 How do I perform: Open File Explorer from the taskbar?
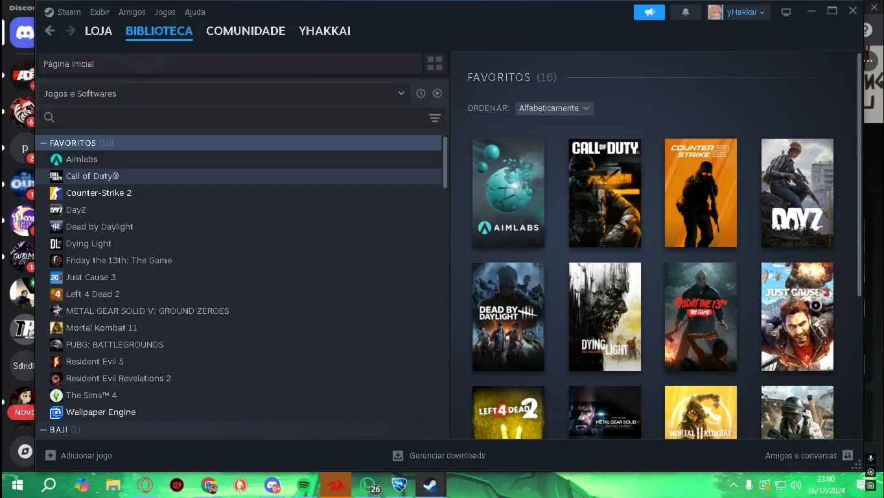click(113, 485)
